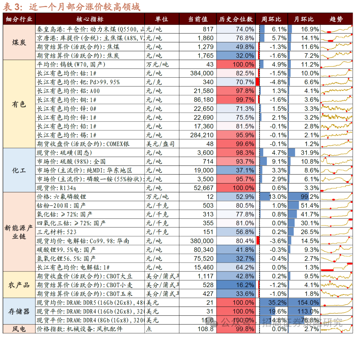The height and width of the screenshot is (337, 354).
Task: Select the "月环比" column header
Action: tap(304, 19)
